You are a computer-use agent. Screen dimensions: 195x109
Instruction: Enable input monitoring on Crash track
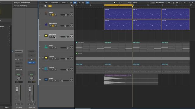(58, 81)
